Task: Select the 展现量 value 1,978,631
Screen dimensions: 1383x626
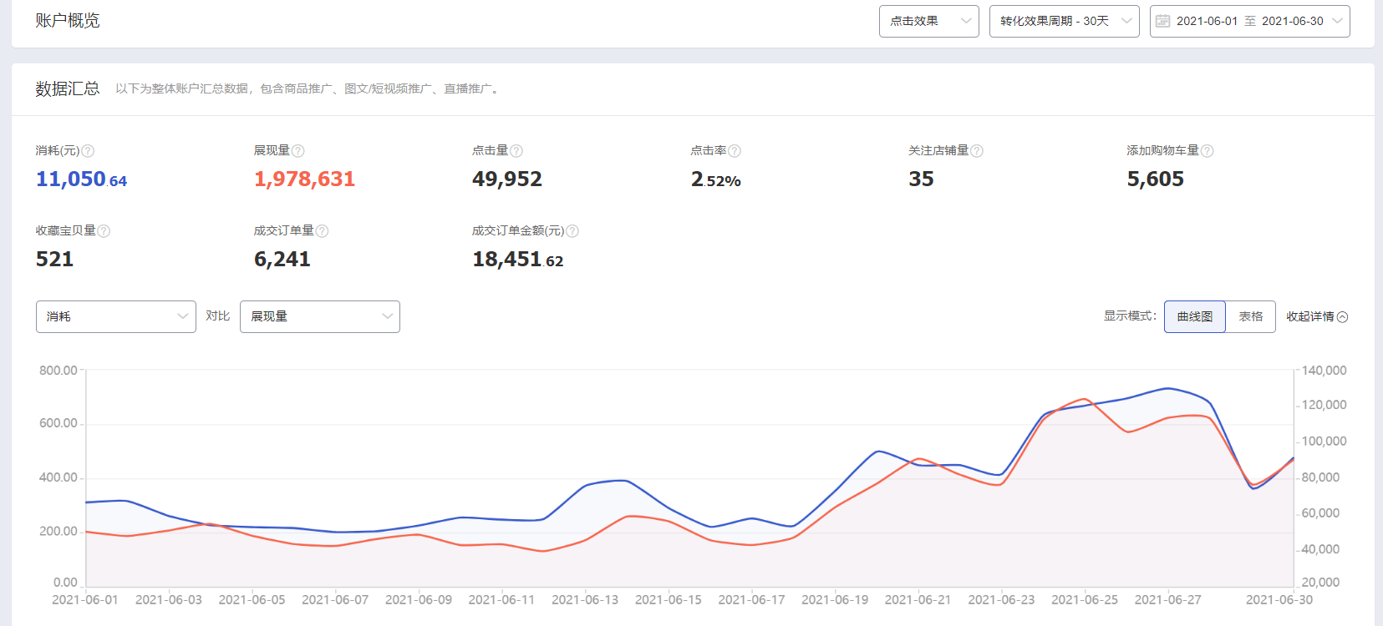Action: [x=304, y=179]
